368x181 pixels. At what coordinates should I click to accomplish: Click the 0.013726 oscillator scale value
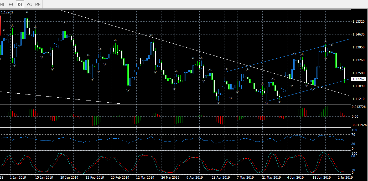point(359,107)
